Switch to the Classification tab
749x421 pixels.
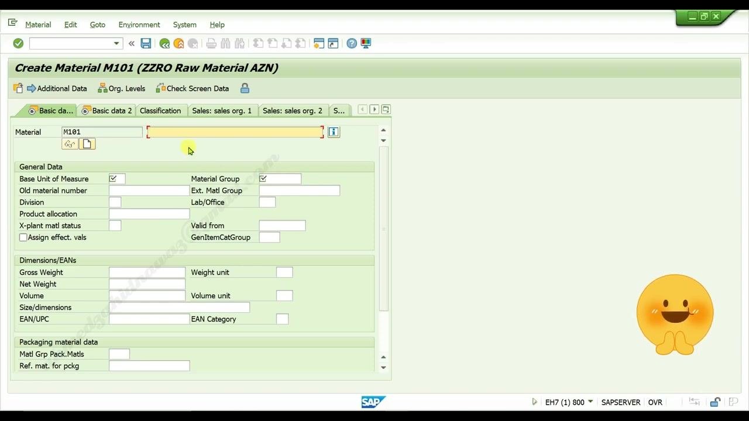(x=160, y=111)
